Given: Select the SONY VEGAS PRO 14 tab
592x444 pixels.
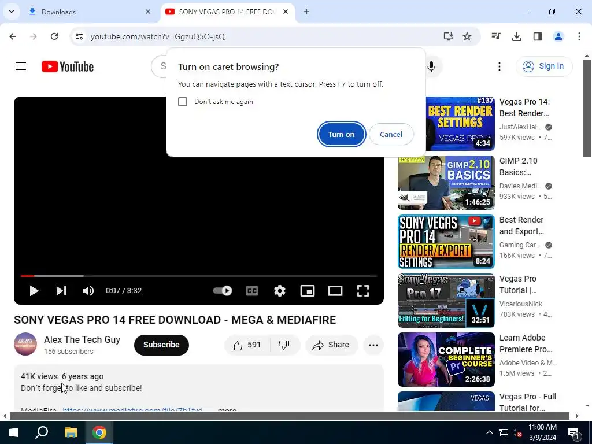Looking at the screenshot, I should pos(227,12).
